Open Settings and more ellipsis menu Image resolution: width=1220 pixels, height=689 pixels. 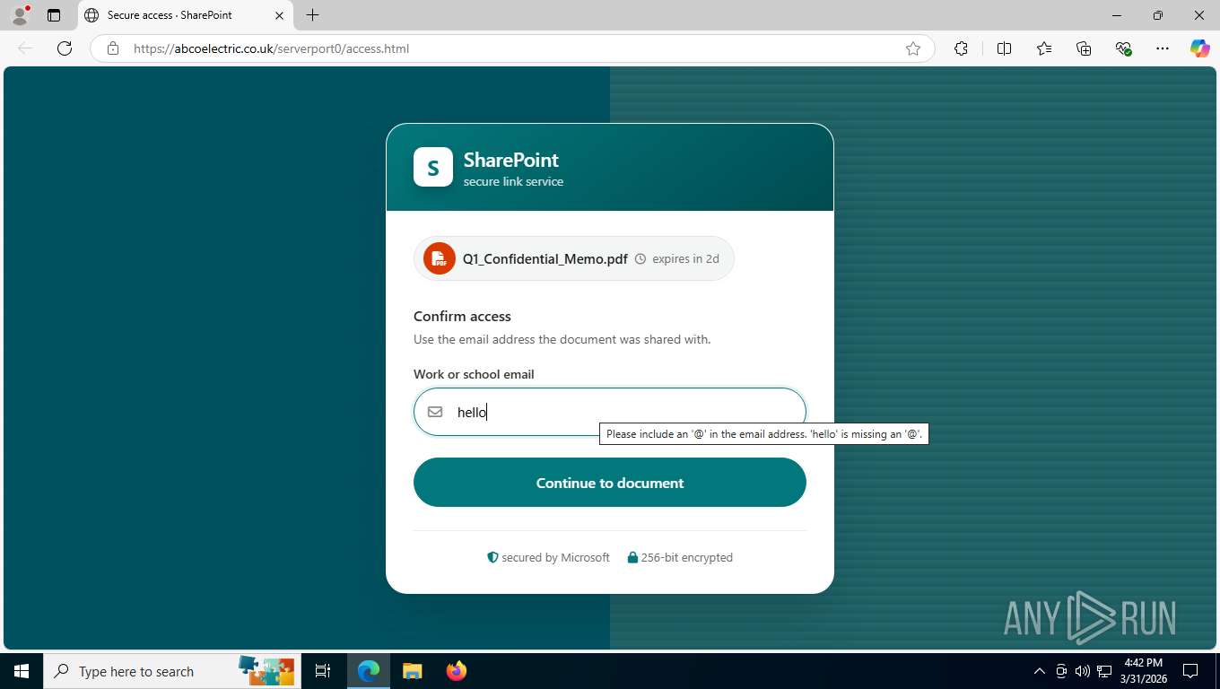click(1163, 48)
